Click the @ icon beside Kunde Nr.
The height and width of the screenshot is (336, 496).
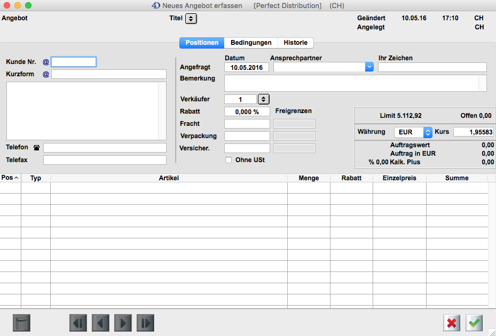46,62
